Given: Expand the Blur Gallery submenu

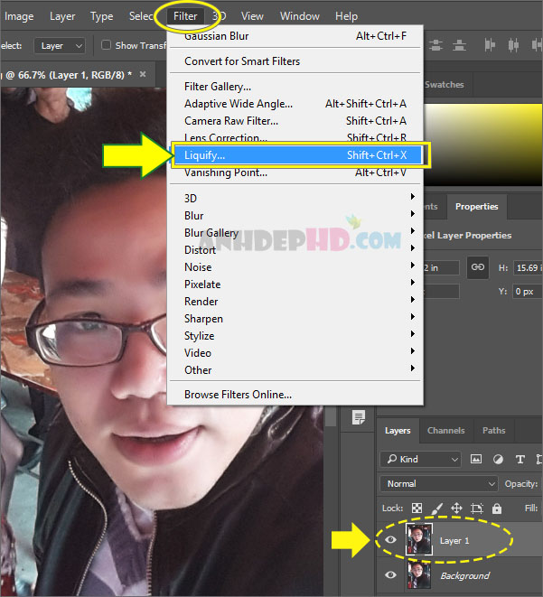Looking at the screenshot, I should [295, 233].
